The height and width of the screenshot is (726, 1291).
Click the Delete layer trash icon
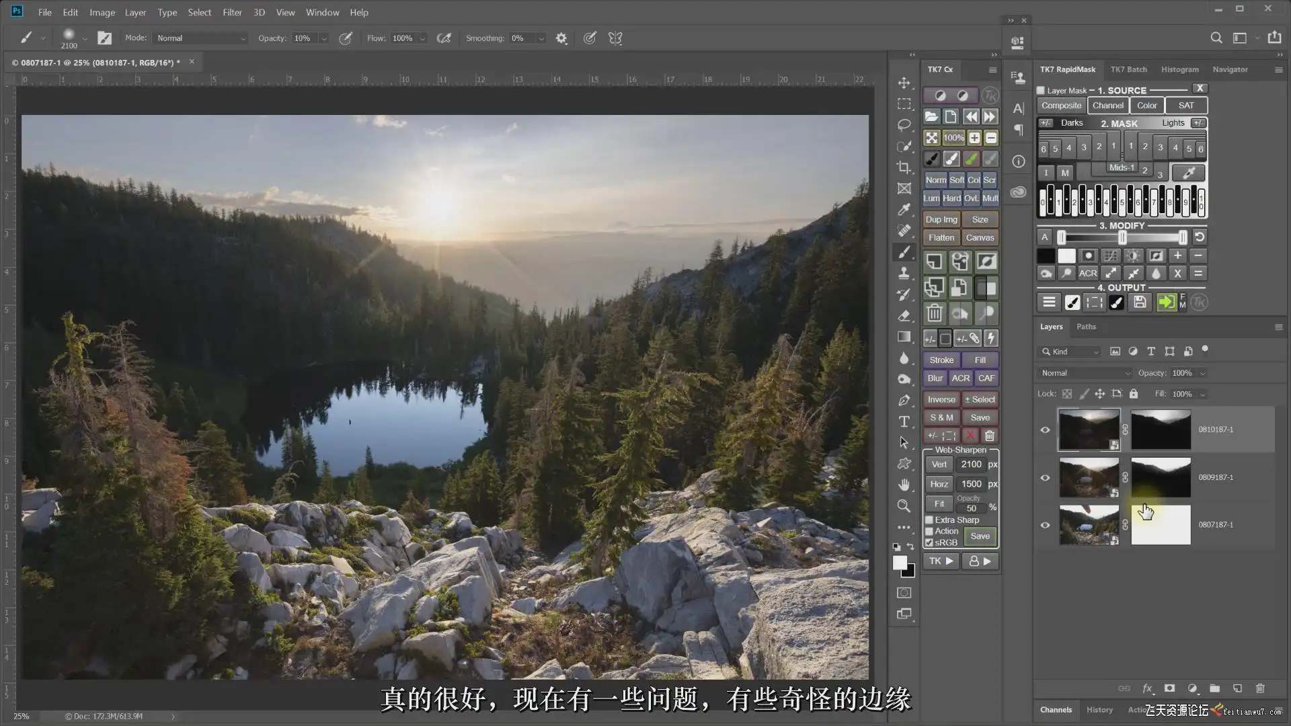[1260, 688]
